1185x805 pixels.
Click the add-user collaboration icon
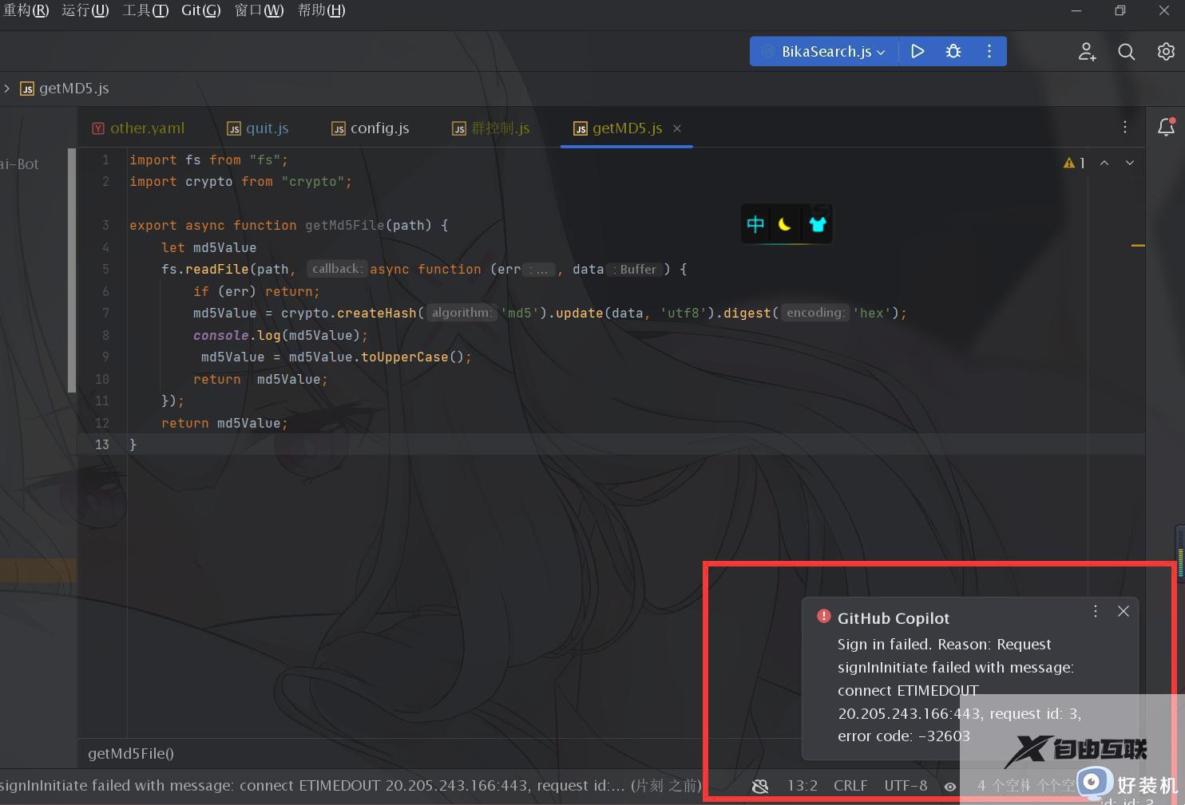coord(1086,51)
